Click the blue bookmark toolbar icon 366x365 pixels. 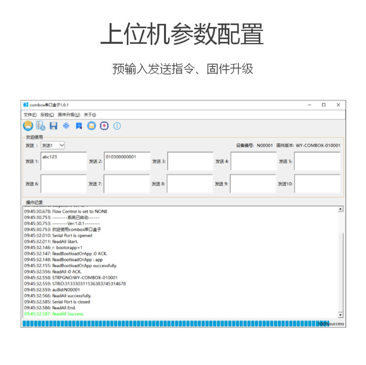(79, 126)
